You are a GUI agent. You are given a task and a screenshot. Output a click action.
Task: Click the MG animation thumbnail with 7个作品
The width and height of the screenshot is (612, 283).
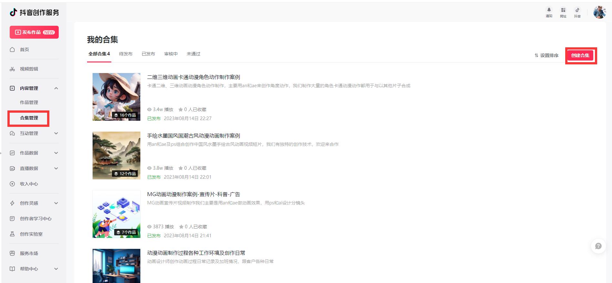click(x=116, y=214)
